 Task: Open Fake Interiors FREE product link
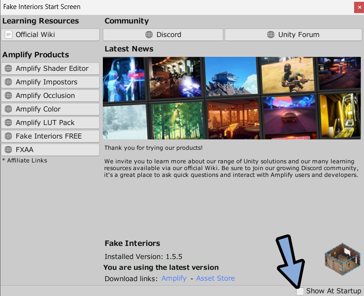50,136
